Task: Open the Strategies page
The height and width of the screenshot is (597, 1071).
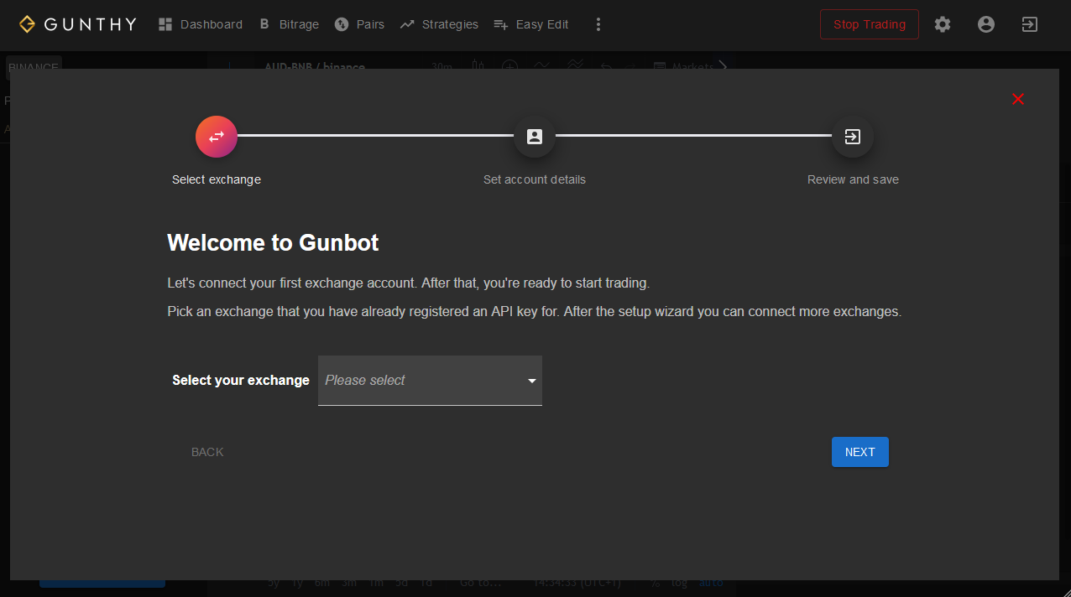Action: click(439, 24)
